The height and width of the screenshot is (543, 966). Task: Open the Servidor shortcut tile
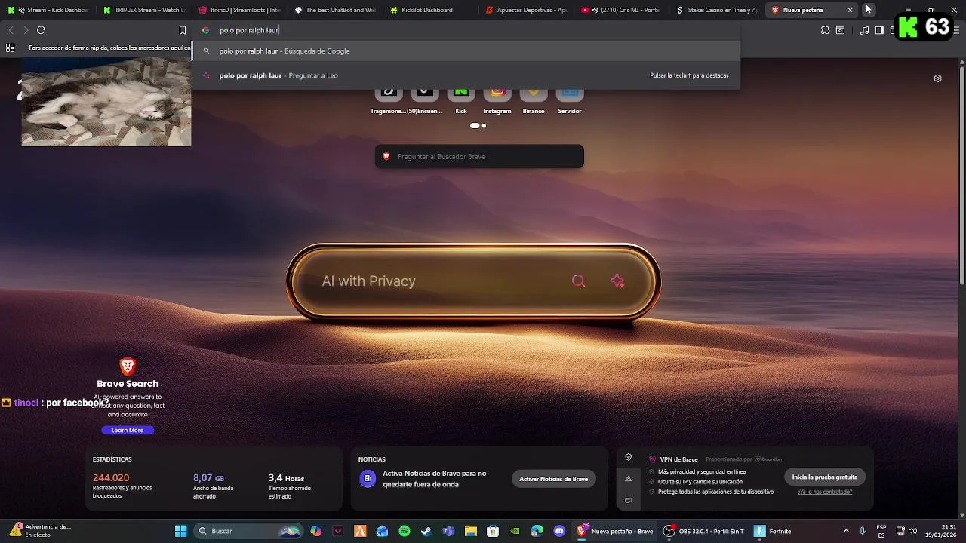pyautogui.click(x=570, y=98)
